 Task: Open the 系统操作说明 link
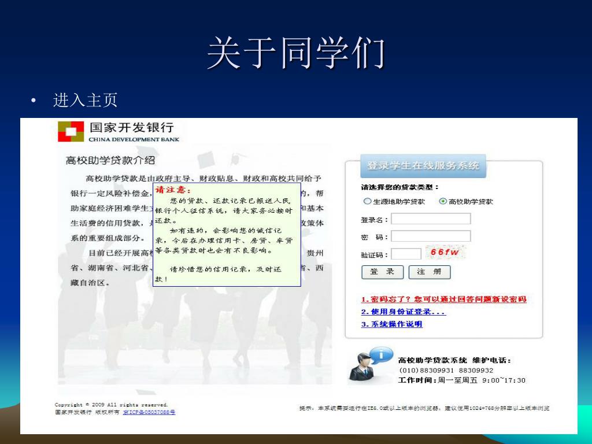point(391,324)
